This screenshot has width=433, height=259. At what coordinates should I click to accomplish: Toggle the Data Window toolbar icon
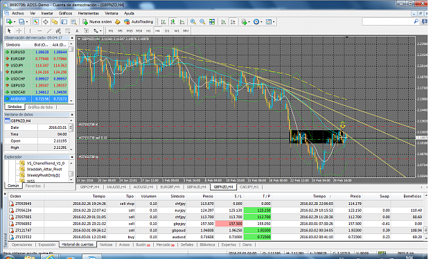45,21
